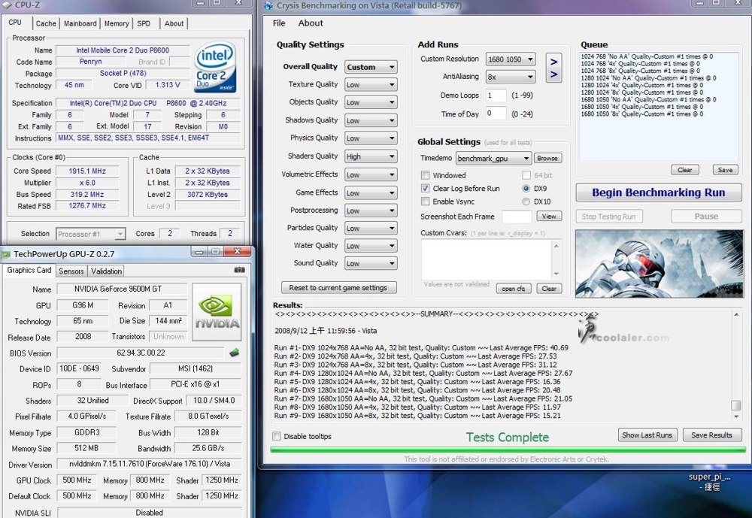Click the Custom Cvars box scrollbar
This screenshot has height=518, width=752.
click(x=556, y=259)
